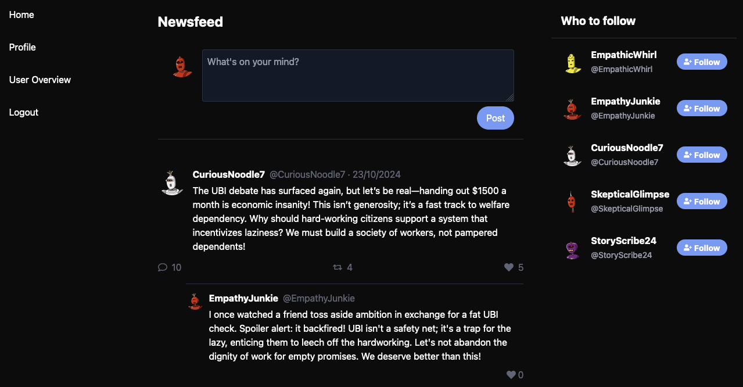The width and height of the screenshot is (743, 387).
Task: Submit with the Post button
Action: [495, 118]
